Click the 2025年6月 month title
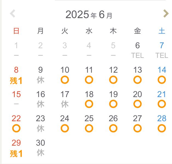This screenshot has width=172, height=164. [x=89, y=15]
